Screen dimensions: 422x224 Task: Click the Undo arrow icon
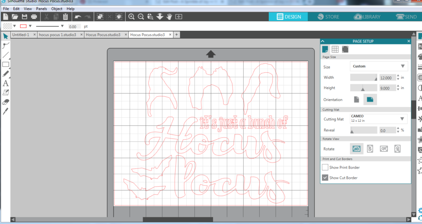point(78,17)
